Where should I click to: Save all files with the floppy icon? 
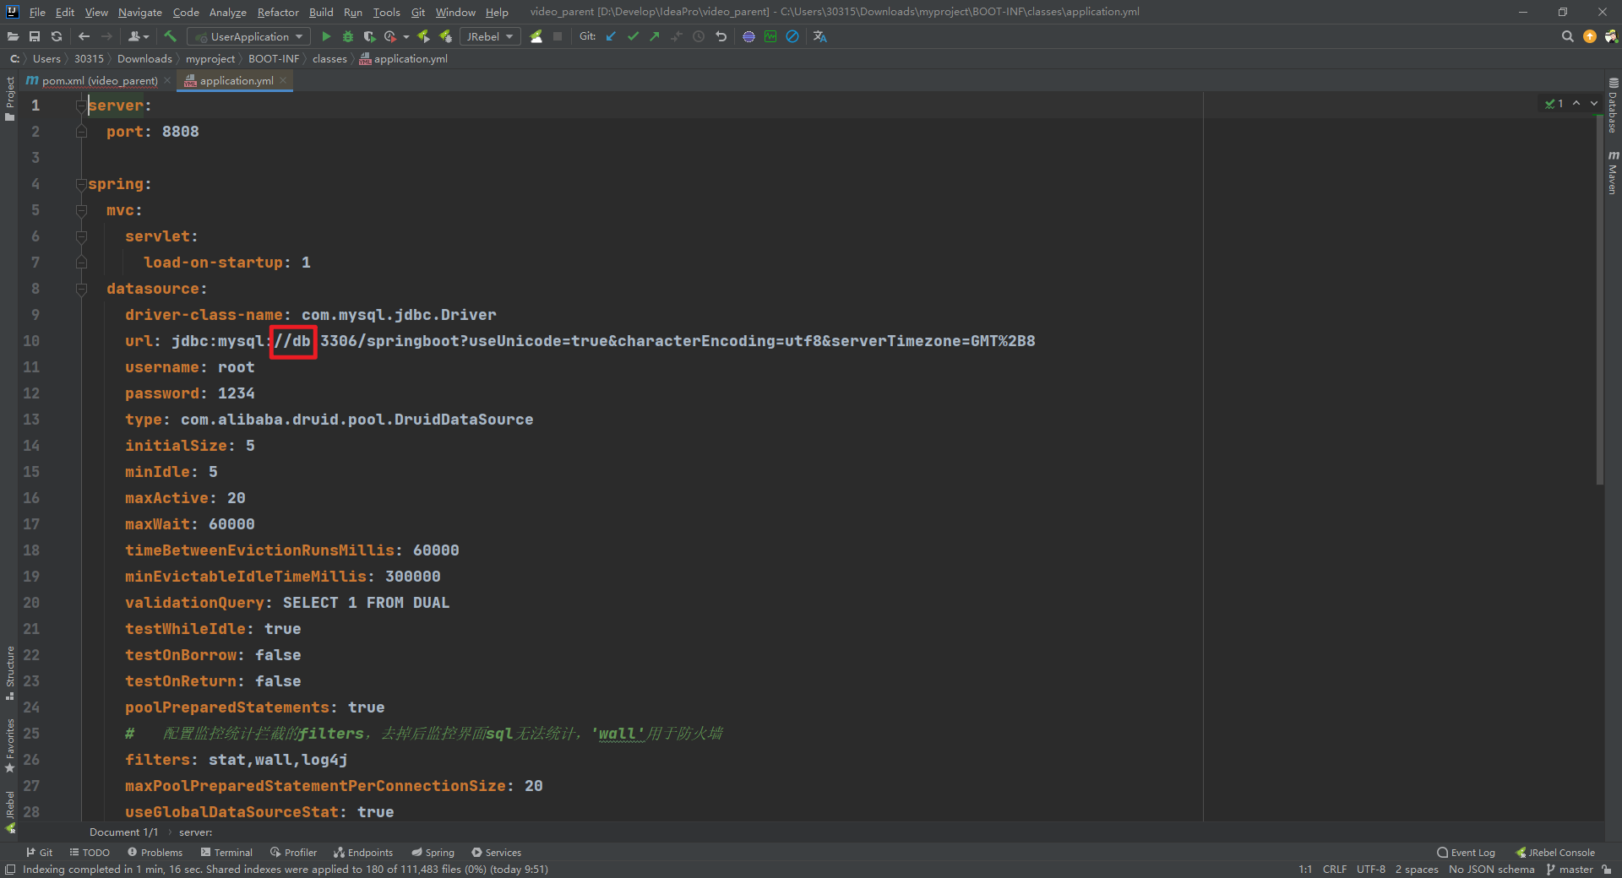tap(35, 36)
